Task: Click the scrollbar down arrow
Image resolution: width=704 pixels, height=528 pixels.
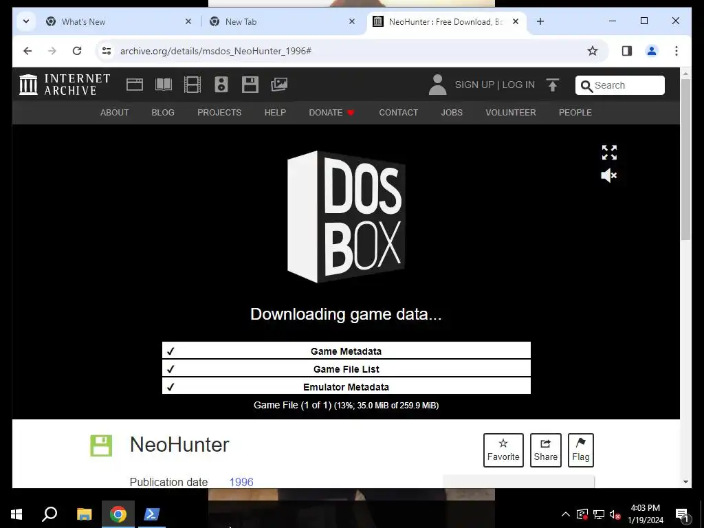Action: tap(685, 482)
